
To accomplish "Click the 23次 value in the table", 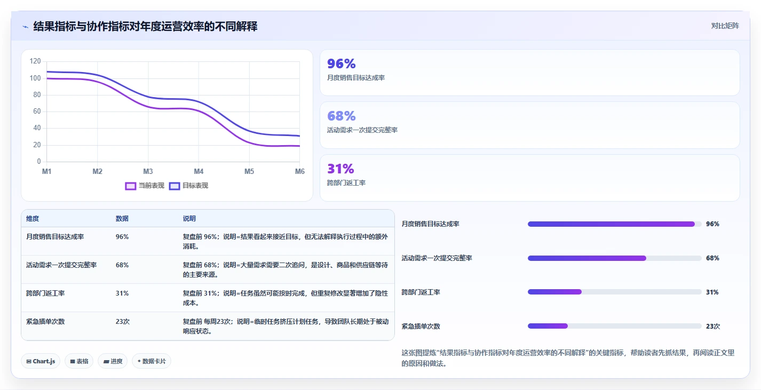I will (x=123, y=321).
